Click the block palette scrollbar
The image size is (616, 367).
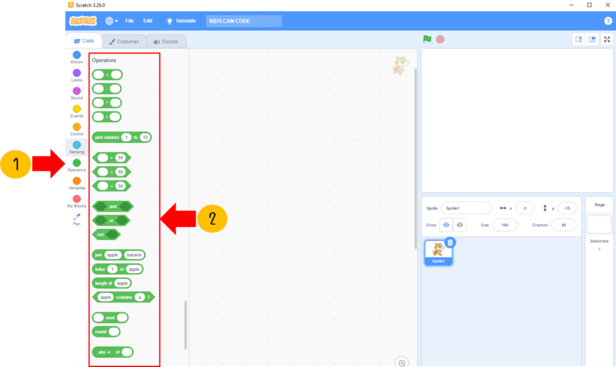185,325
